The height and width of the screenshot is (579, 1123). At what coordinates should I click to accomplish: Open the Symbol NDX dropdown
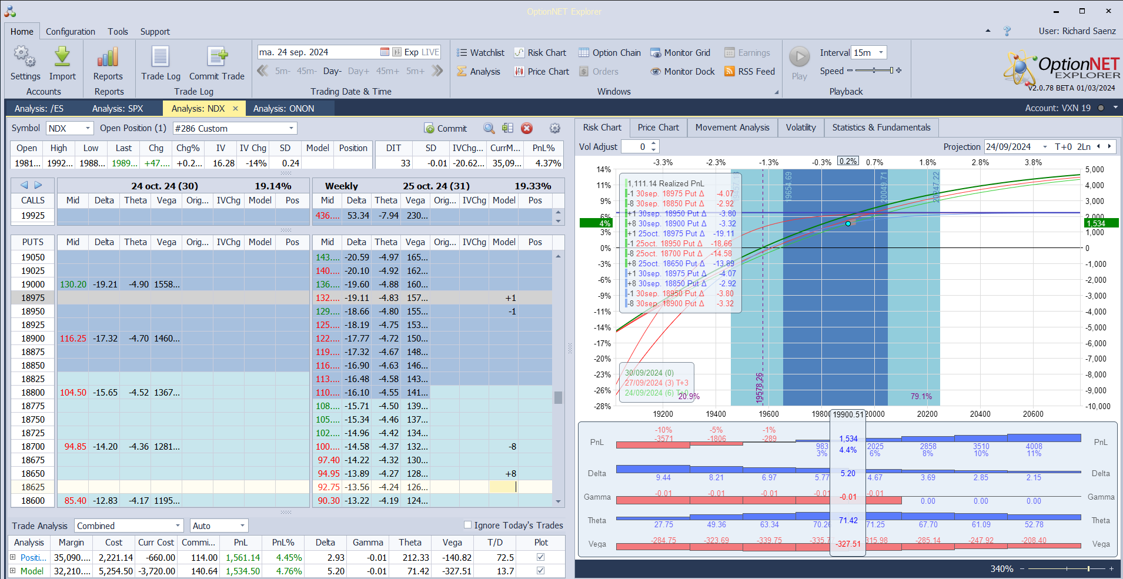click(88, 128)
